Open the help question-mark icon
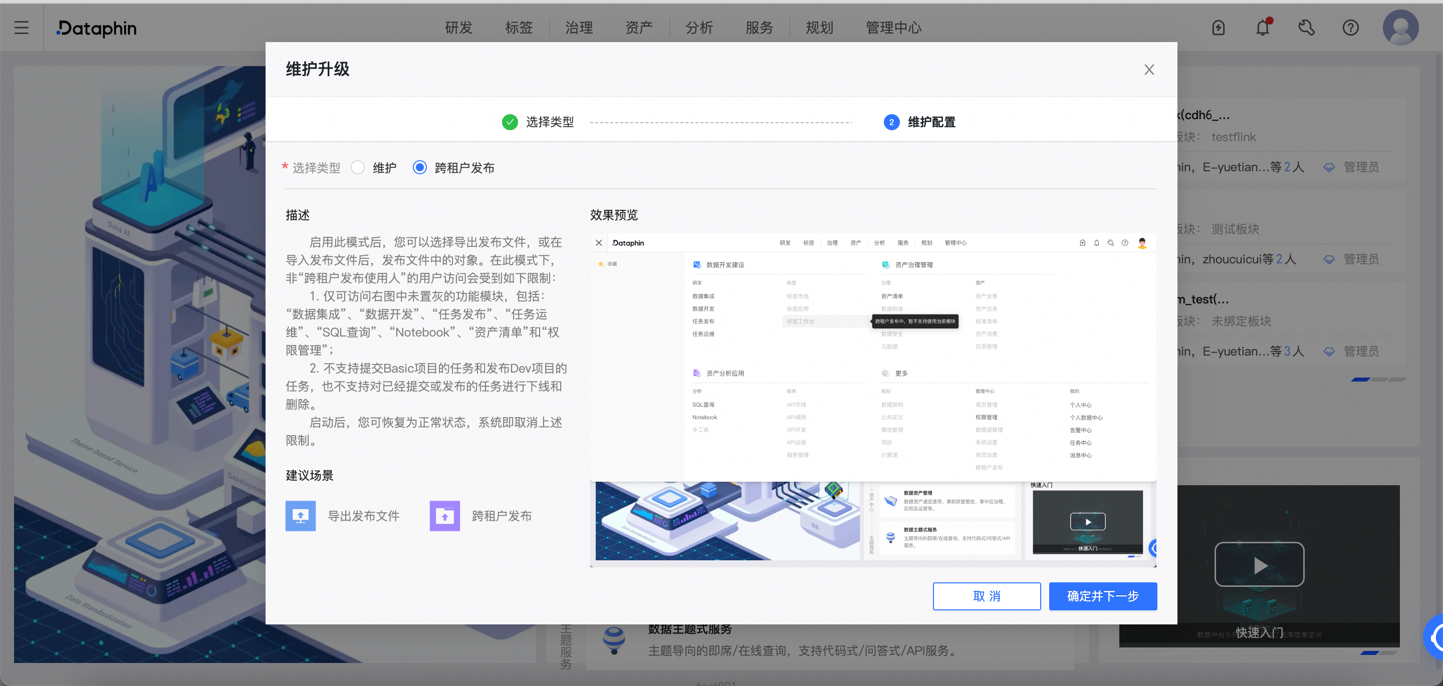This screenshot has height=686, width=1443. pos(1351,28)
